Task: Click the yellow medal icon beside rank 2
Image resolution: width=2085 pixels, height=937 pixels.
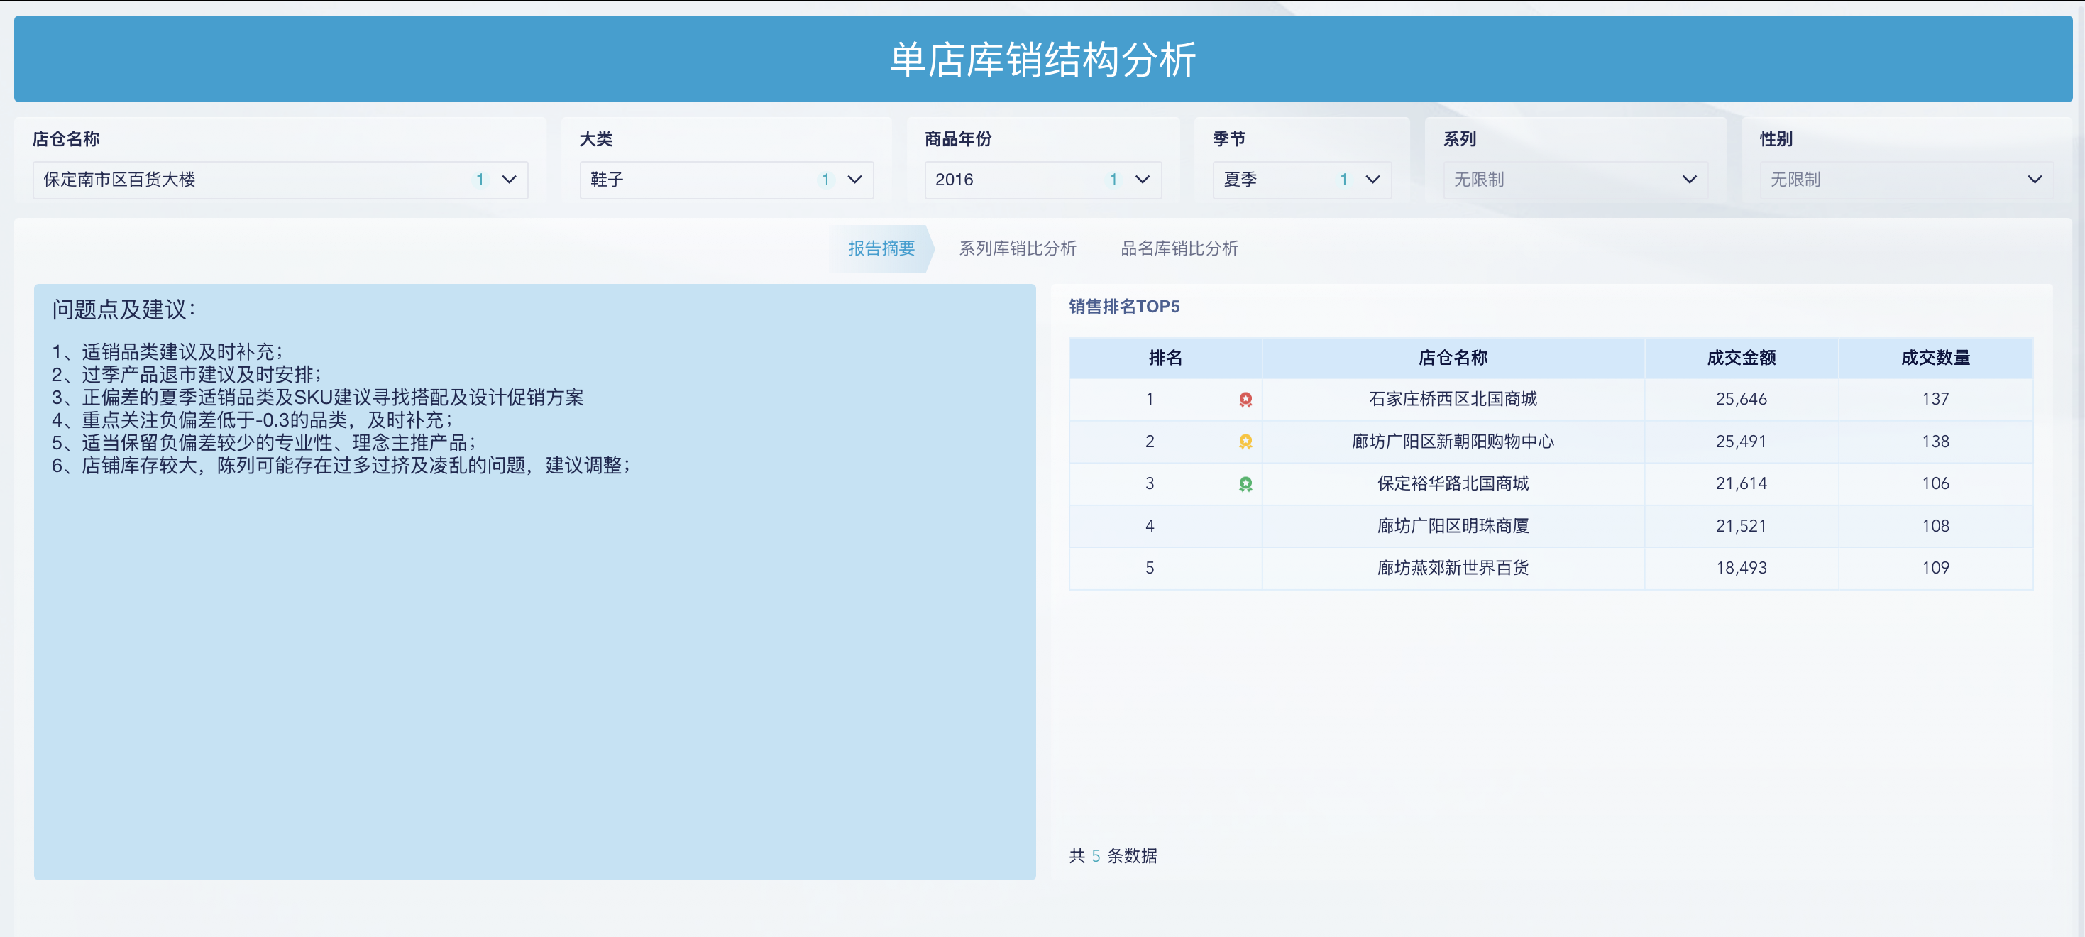Action: [1245, 442]
